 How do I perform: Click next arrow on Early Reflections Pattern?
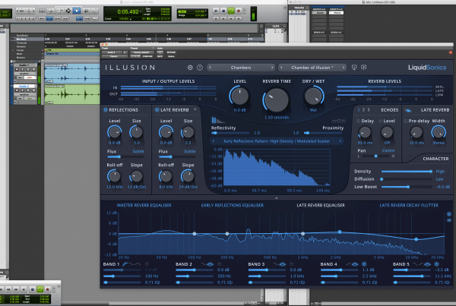(340, 141)
